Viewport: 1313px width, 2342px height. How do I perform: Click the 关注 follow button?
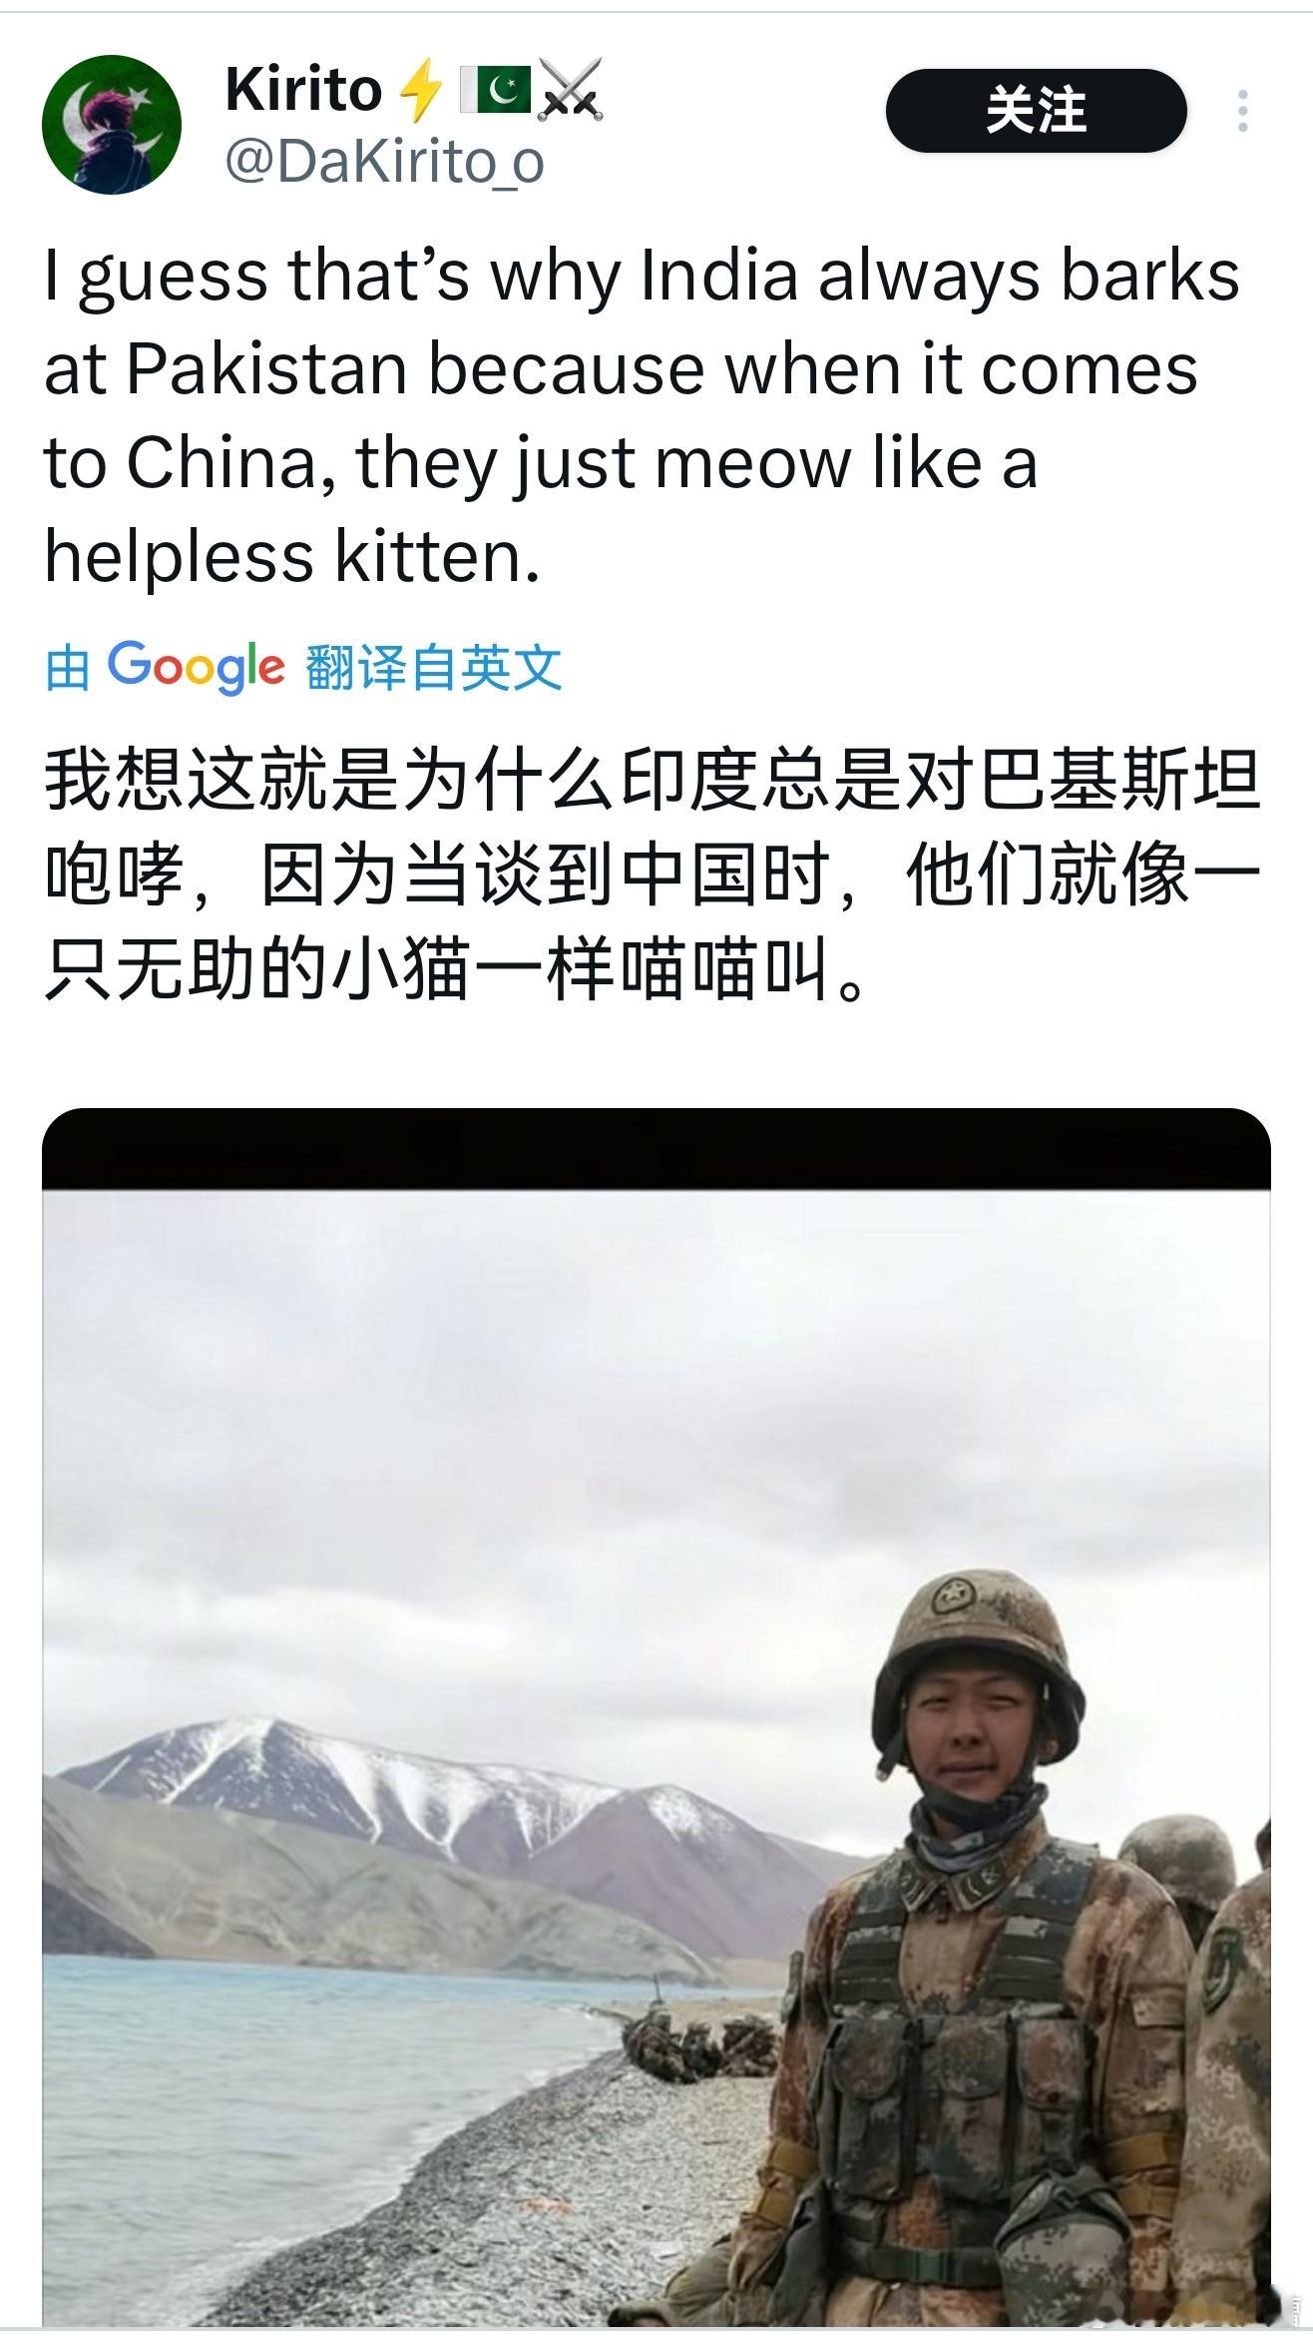click(x=1036, y=110)
